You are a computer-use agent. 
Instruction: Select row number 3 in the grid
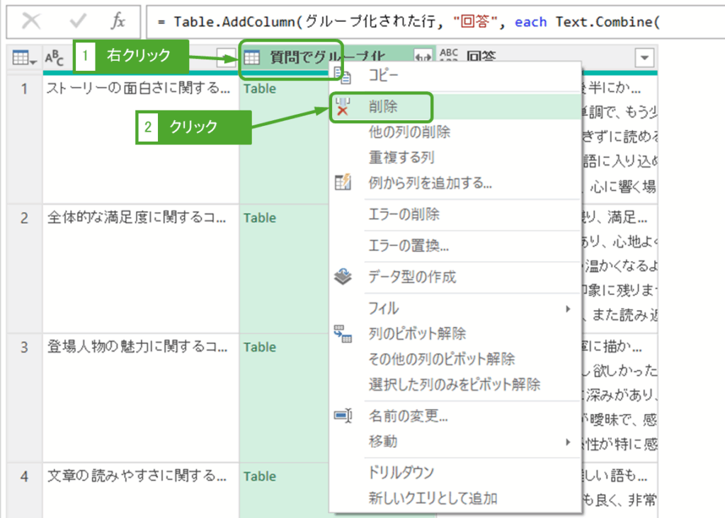pyautogui.click(x=24, y=347)
